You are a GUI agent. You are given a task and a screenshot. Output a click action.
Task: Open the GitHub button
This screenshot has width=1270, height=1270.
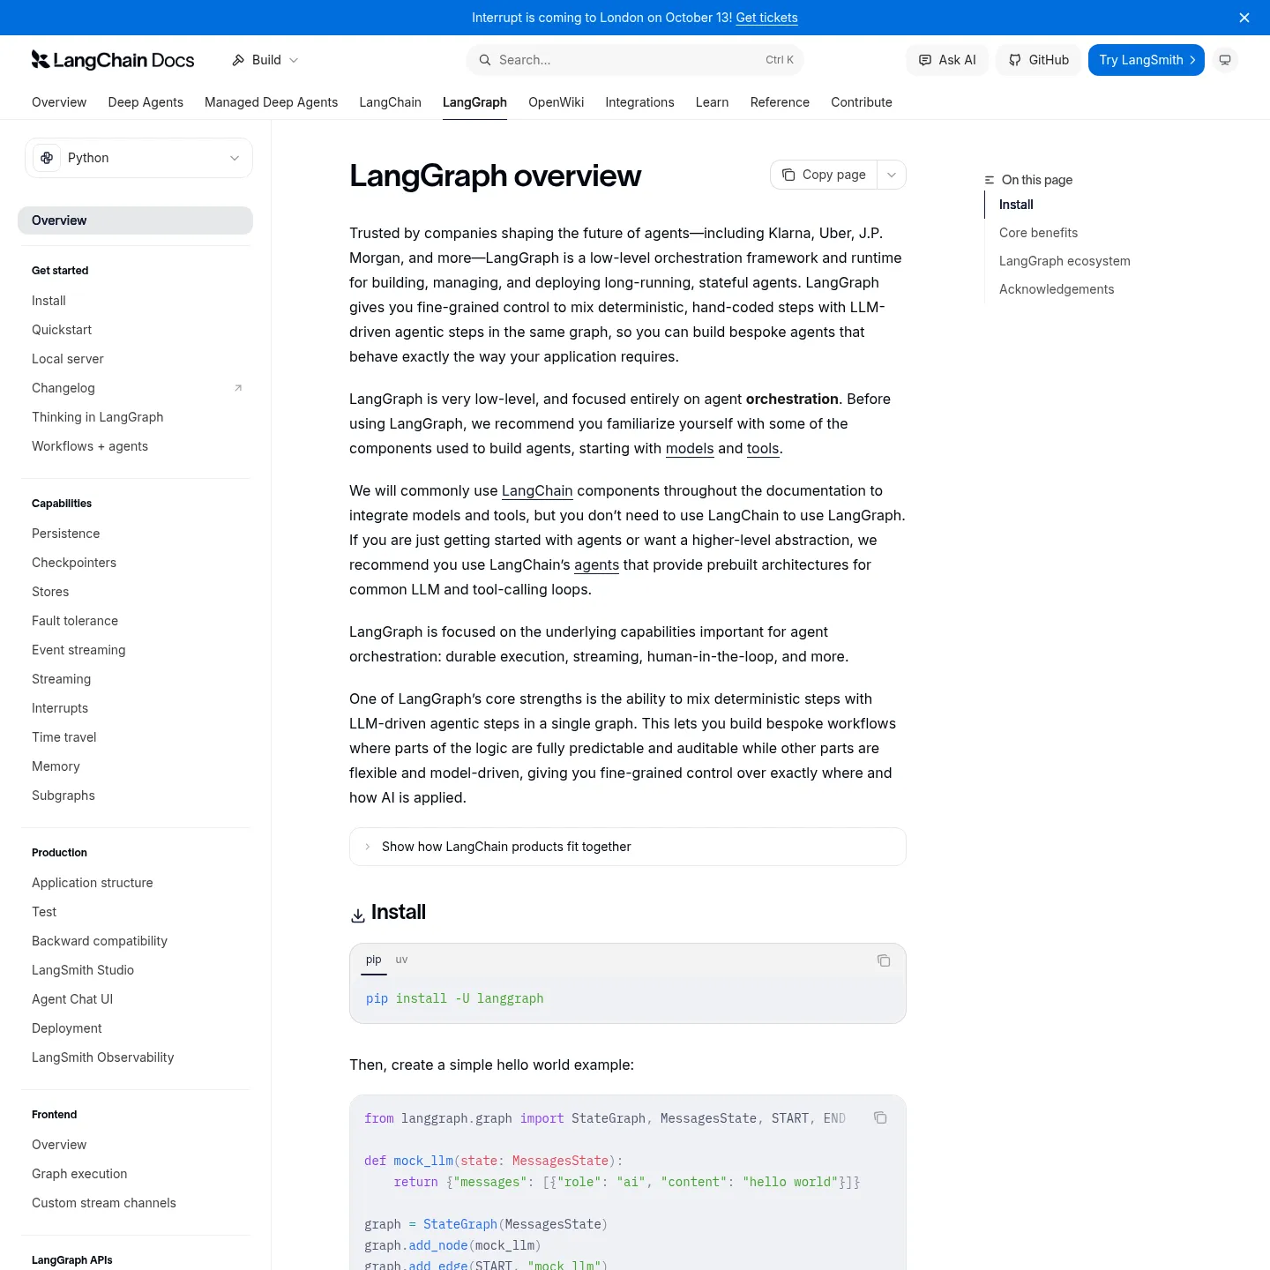tap(1038, 60)
